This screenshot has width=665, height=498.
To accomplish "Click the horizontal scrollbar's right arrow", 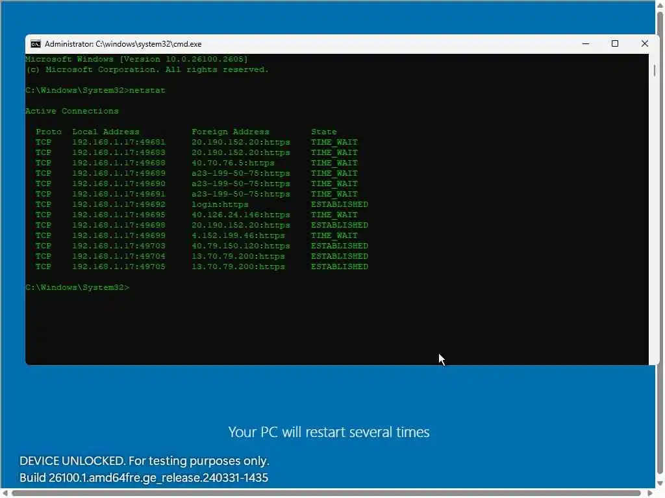I will pyautogui.click(x=649, y=493).
